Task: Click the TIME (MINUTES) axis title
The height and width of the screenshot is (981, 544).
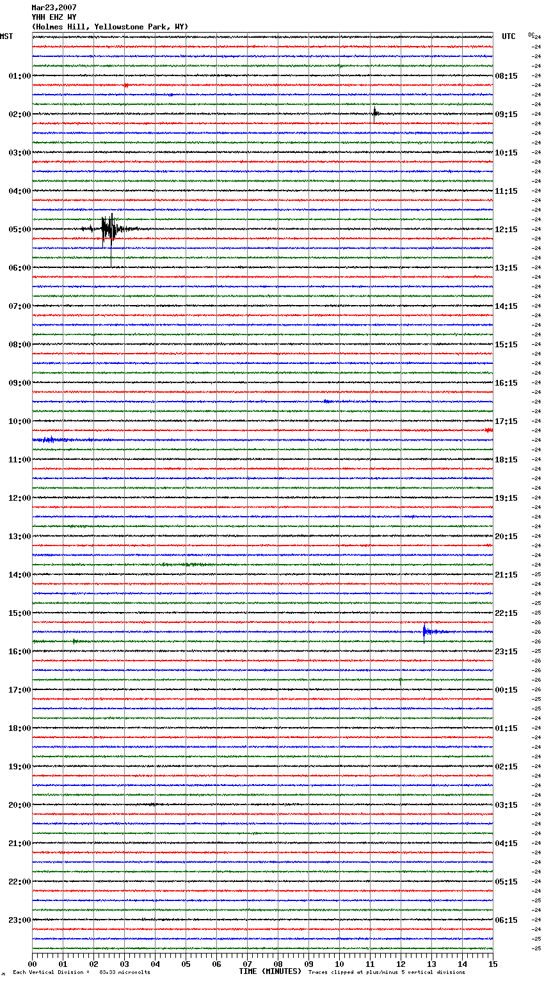Action: pyautogui.click(x=270, y=971)
